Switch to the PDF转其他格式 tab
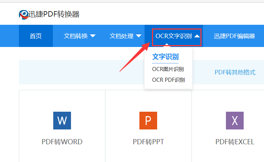Screen dimensions: 264x162 [235, 72]
